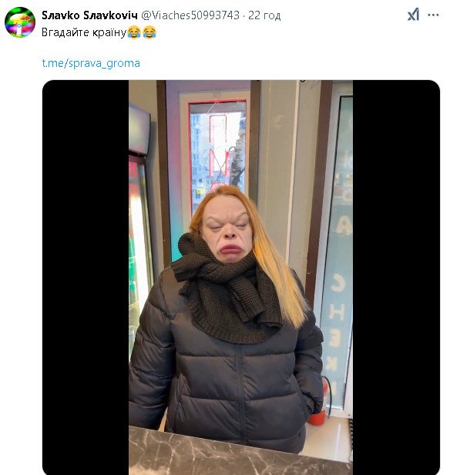The width and height of the screenshot is (450, 475).
Task: Follow the t.me/sprava_groma link
Action: (x=91, y=63)
